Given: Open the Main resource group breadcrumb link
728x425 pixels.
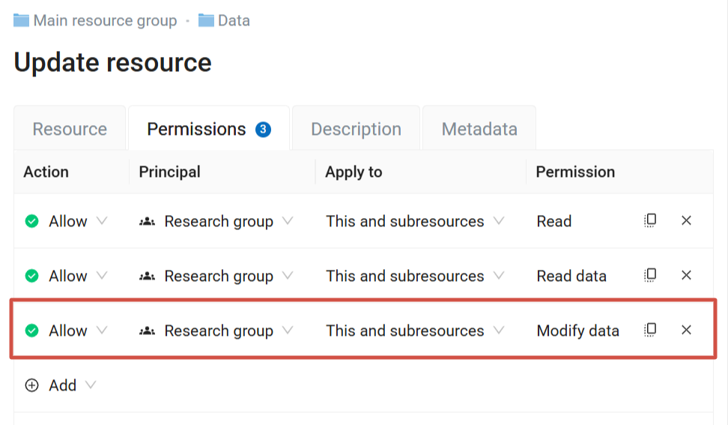Looking at the screenshot, I should click(105, 20).
